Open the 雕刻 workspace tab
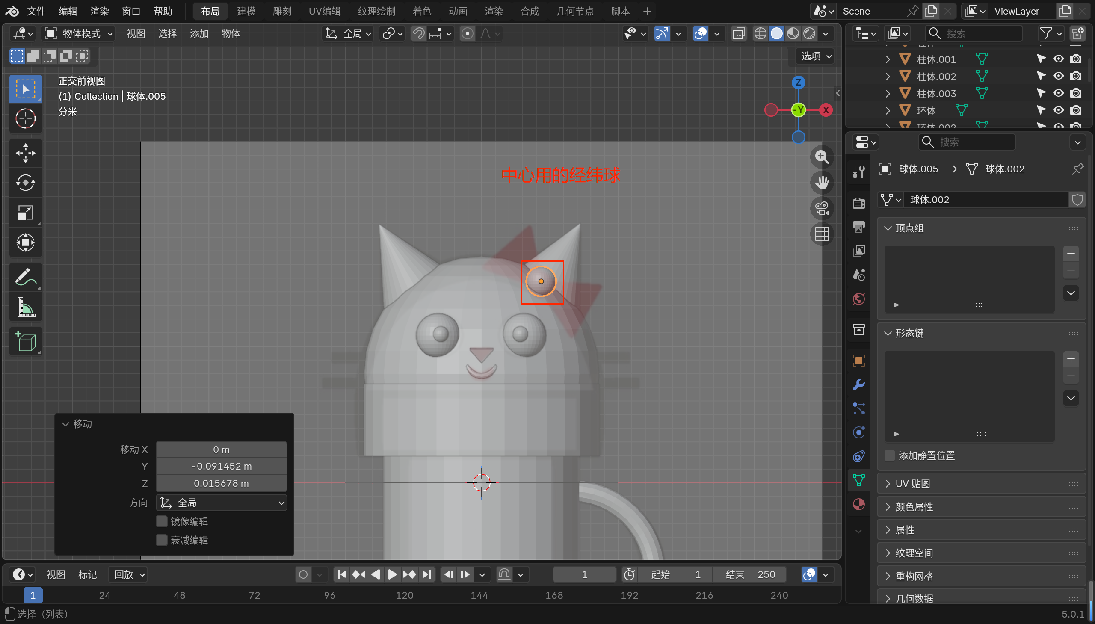The image size is (1095, 624). point(281,11)
